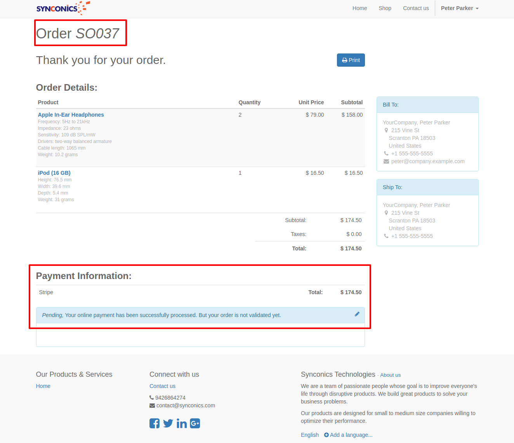Go to the Shop page
The width and height of the screenshot is (514, 443).
[385, 8]
